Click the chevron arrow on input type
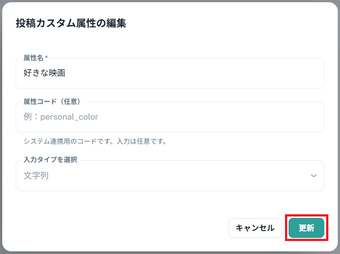Viewport: 340px width, 254px height. [314, 176]
